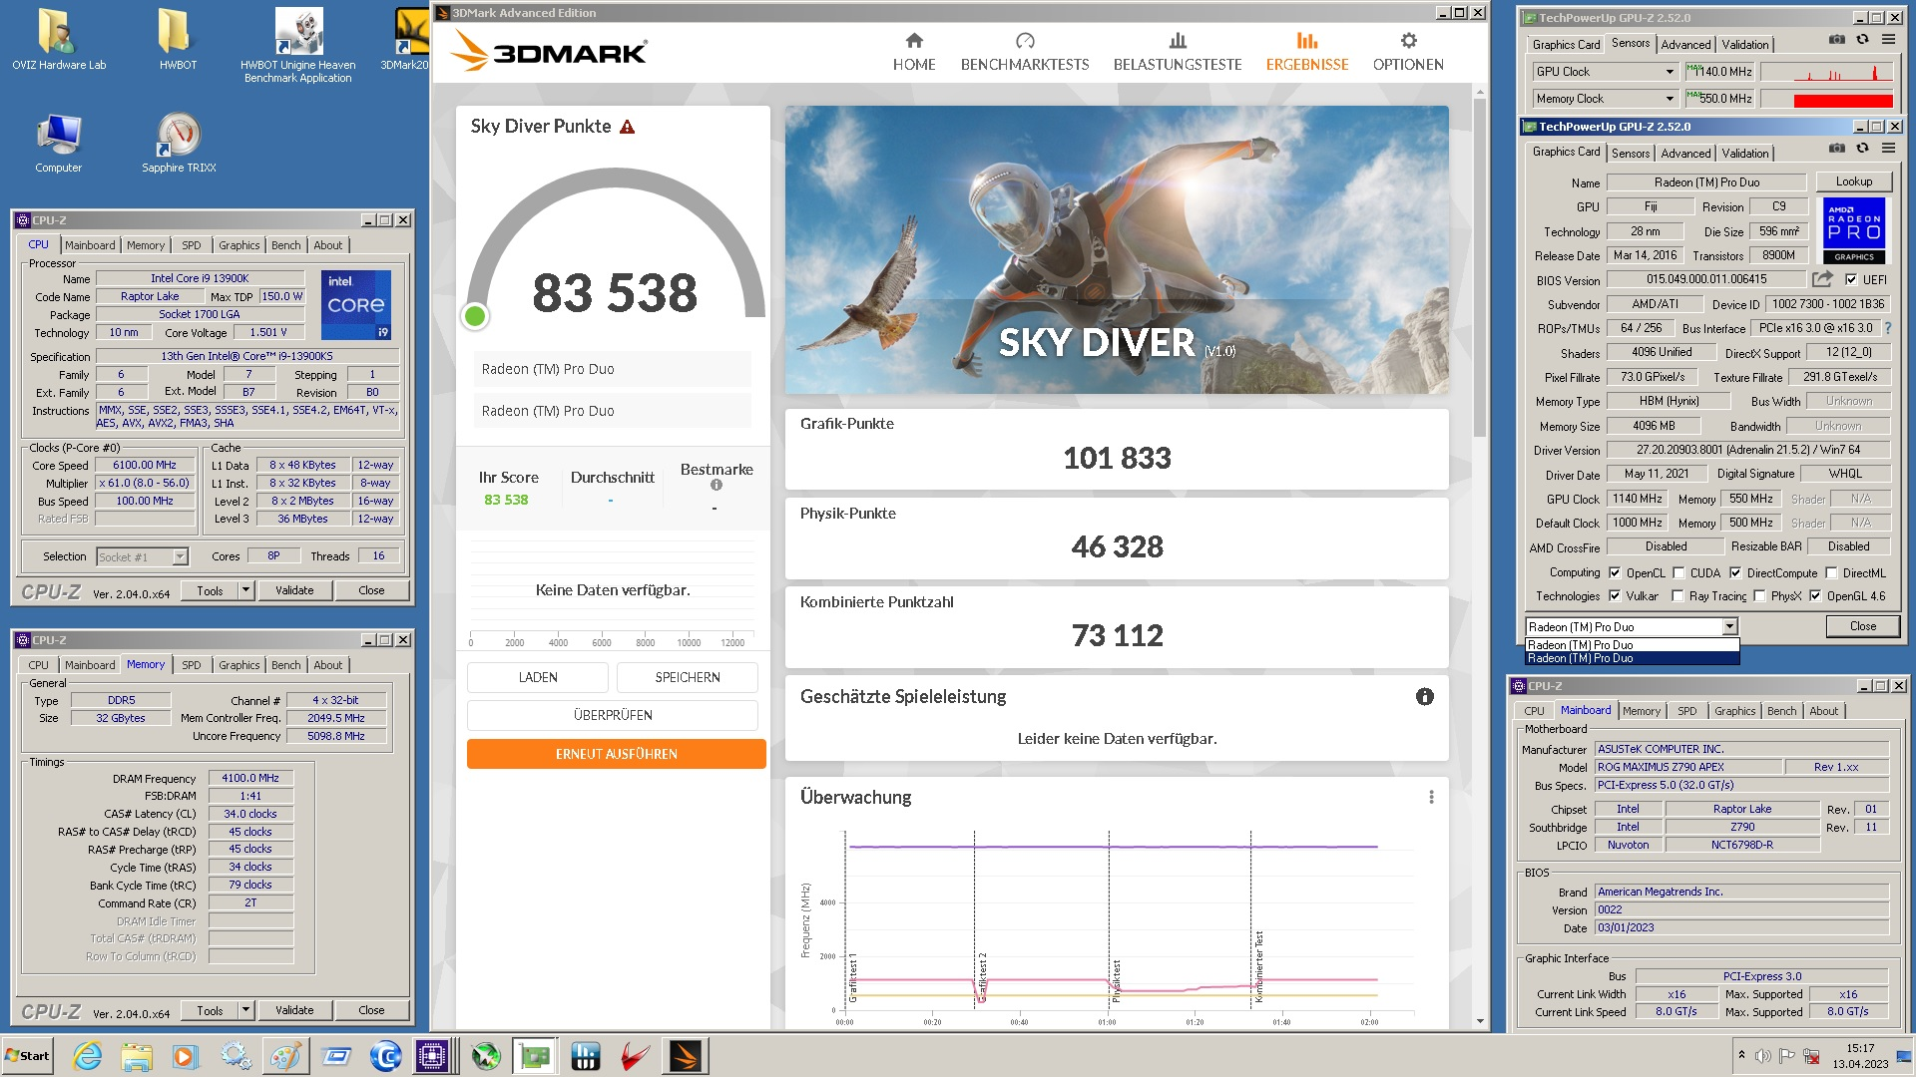Click the GPU selector combo box arrow in GPU-Z
The width and height of the screenshot is (1916, 1077).
pyautogui.click(x=1729, y=627)
